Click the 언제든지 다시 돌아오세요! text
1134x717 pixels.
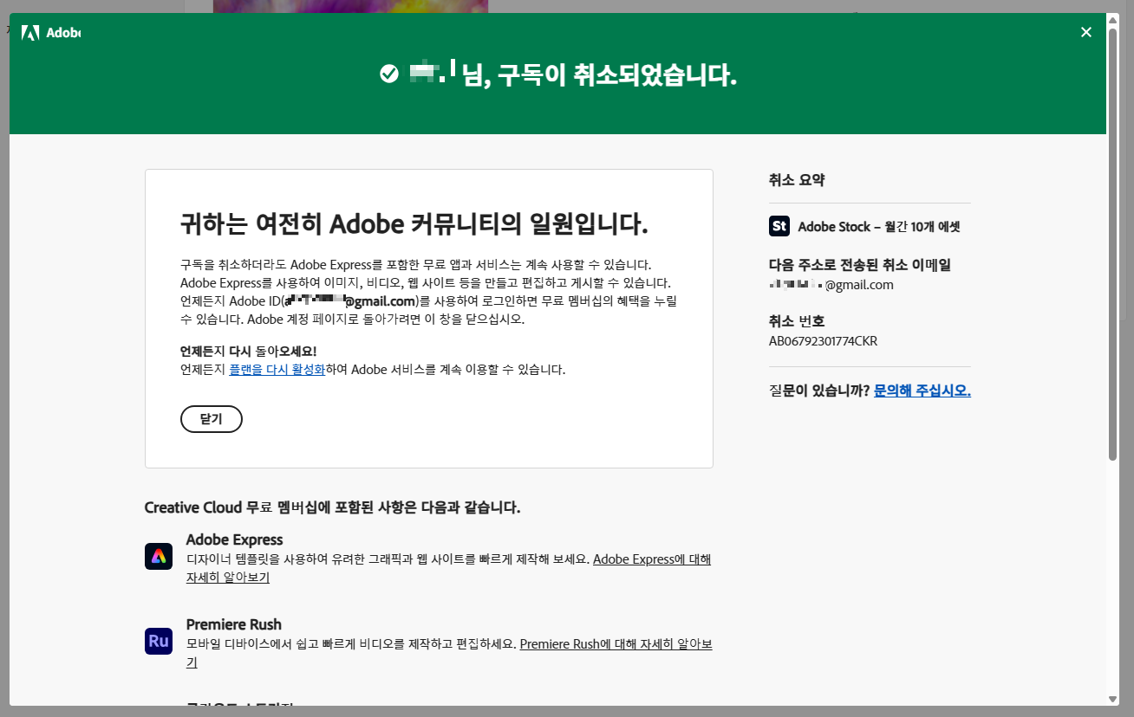point(249,352)
